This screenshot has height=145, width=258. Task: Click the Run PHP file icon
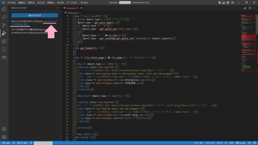click(x=245, y=8)
